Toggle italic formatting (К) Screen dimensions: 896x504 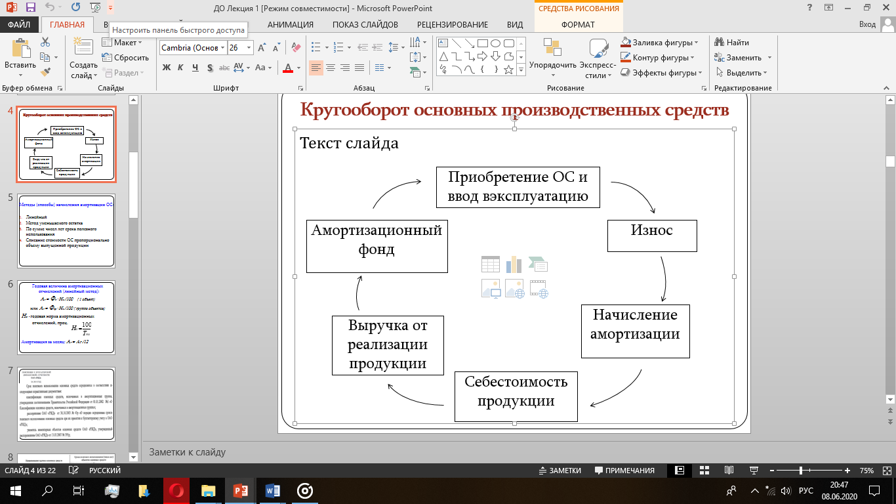[x=180, y=68]
